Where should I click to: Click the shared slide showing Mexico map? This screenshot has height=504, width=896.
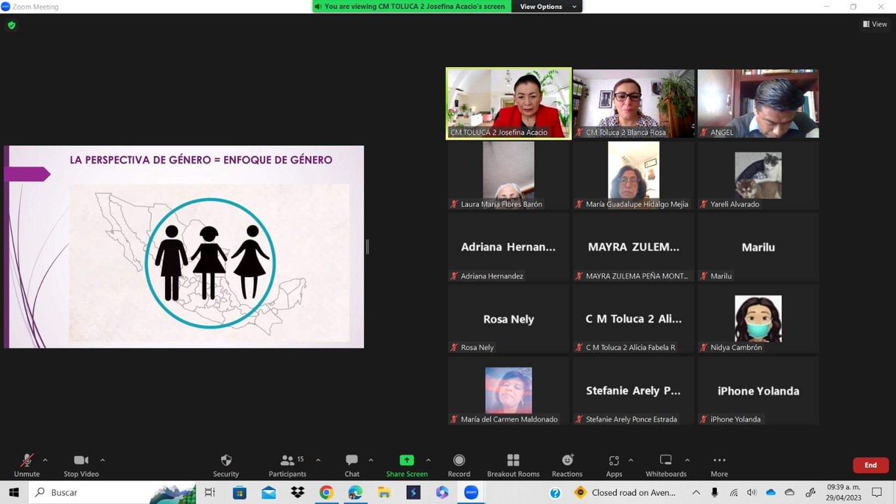point(184,246)
